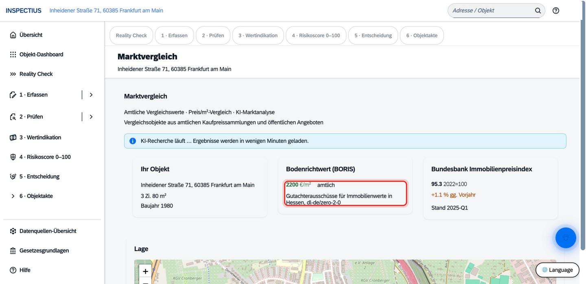Click the Lage map area

tap(345, 272)
